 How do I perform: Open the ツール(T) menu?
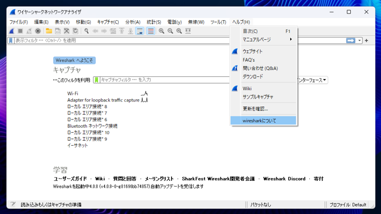[218, 22]
